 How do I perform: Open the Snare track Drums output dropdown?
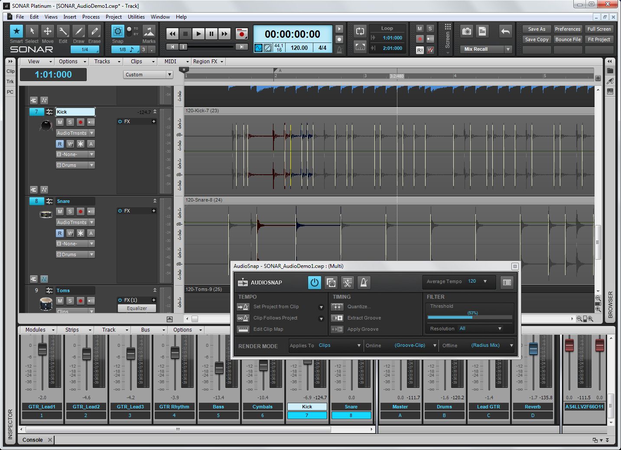point(75,254)
